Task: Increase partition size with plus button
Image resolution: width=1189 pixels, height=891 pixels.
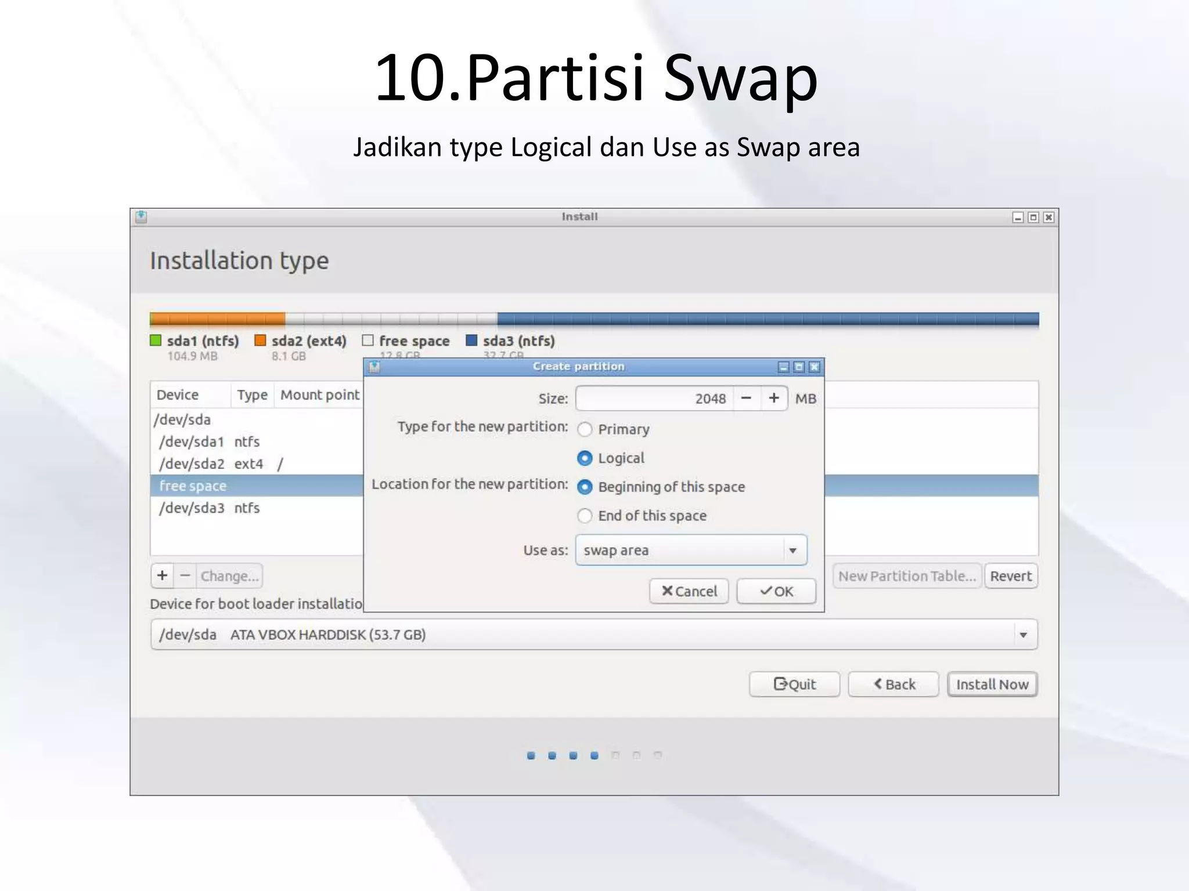Action: pyautogui.click(x=774, y=399)
